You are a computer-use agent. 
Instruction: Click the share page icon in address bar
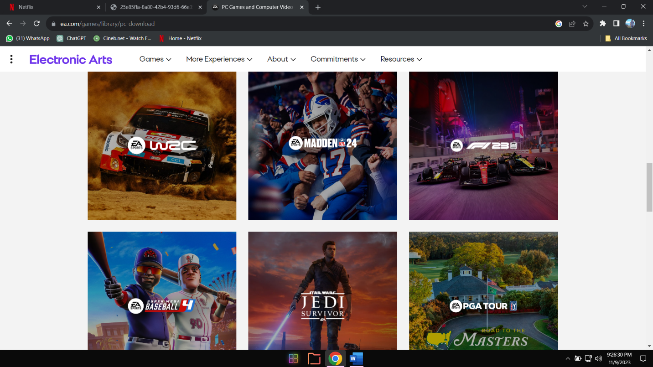572,24
